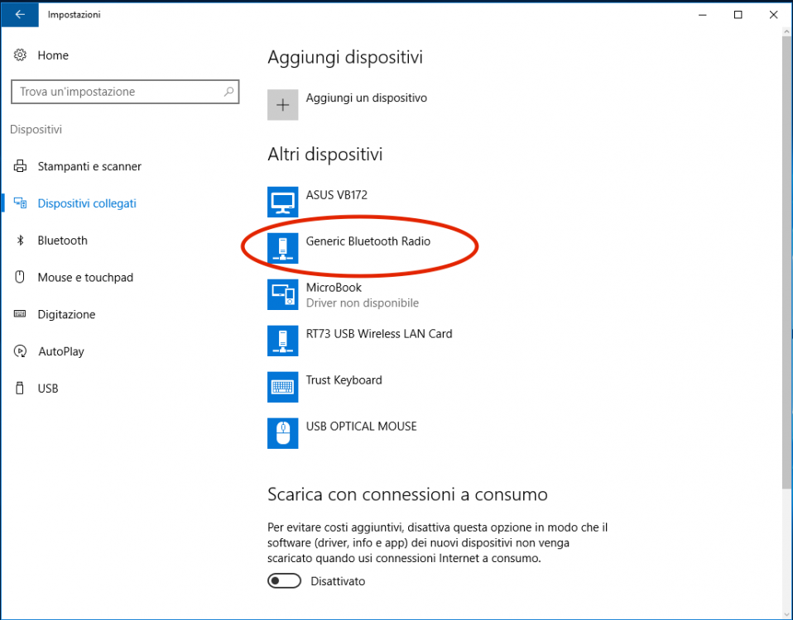Viewport: 793px width, 620px height.
Task: Open Home gear icon
Action: (20, 55)
